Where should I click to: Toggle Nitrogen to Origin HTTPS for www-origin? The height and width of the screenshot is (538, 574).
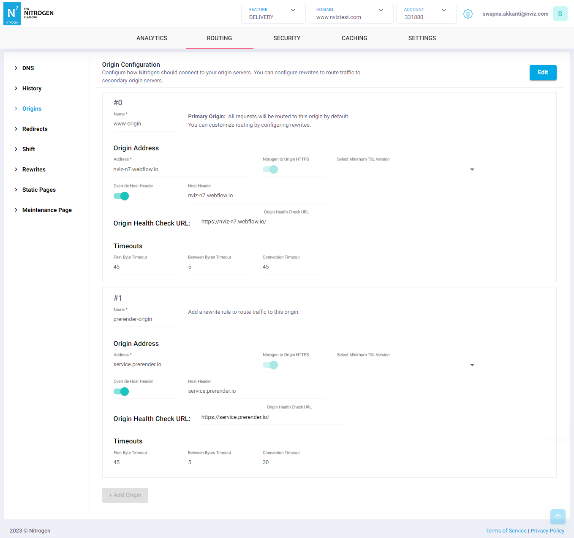click(270, 169)
